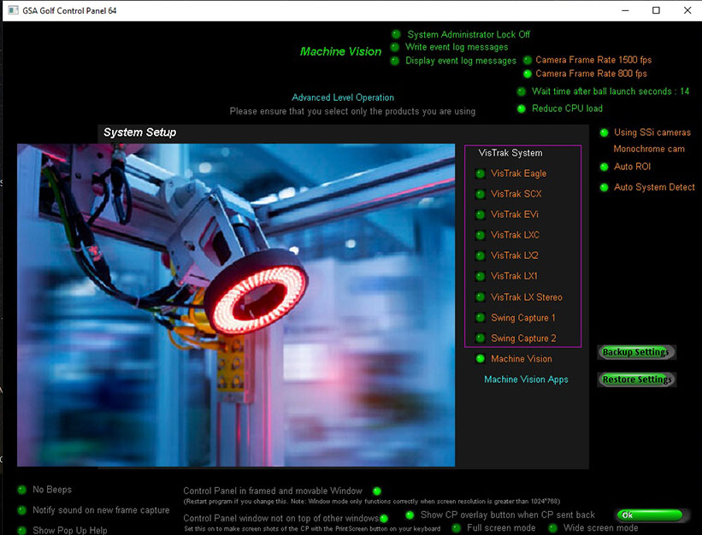Select VisTrak EVi product option
This screenshot has width=702, height=535.
point(481,215)
